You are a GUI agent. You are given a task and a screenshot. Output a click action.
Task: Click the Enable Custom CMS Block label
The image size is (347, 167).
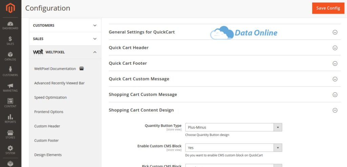(x=159, y=146)
